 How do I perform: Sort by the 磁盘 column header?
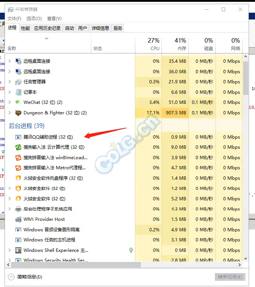[202, 44]
